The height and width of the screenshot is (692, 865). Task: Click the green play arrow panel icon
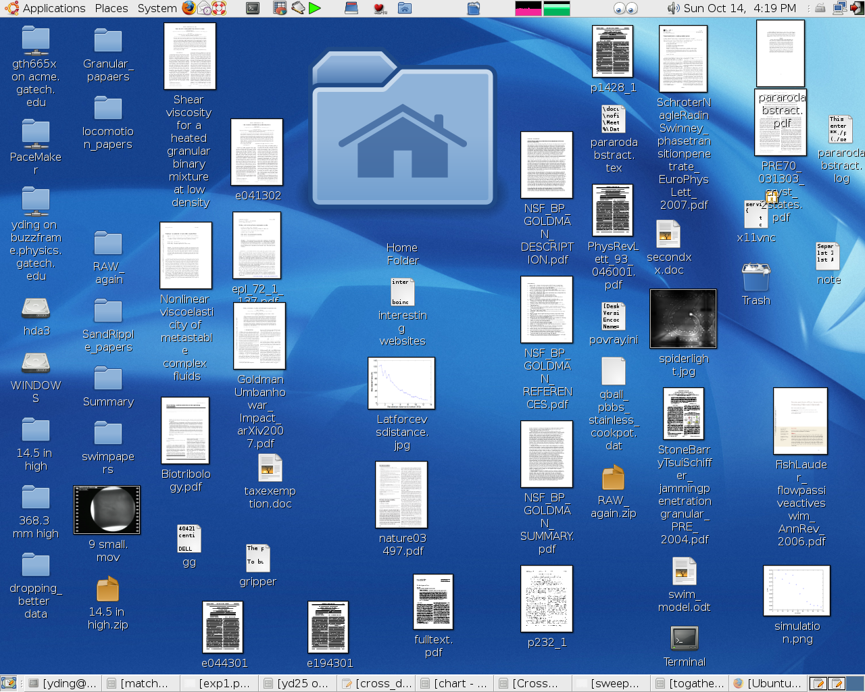point(314,8)
